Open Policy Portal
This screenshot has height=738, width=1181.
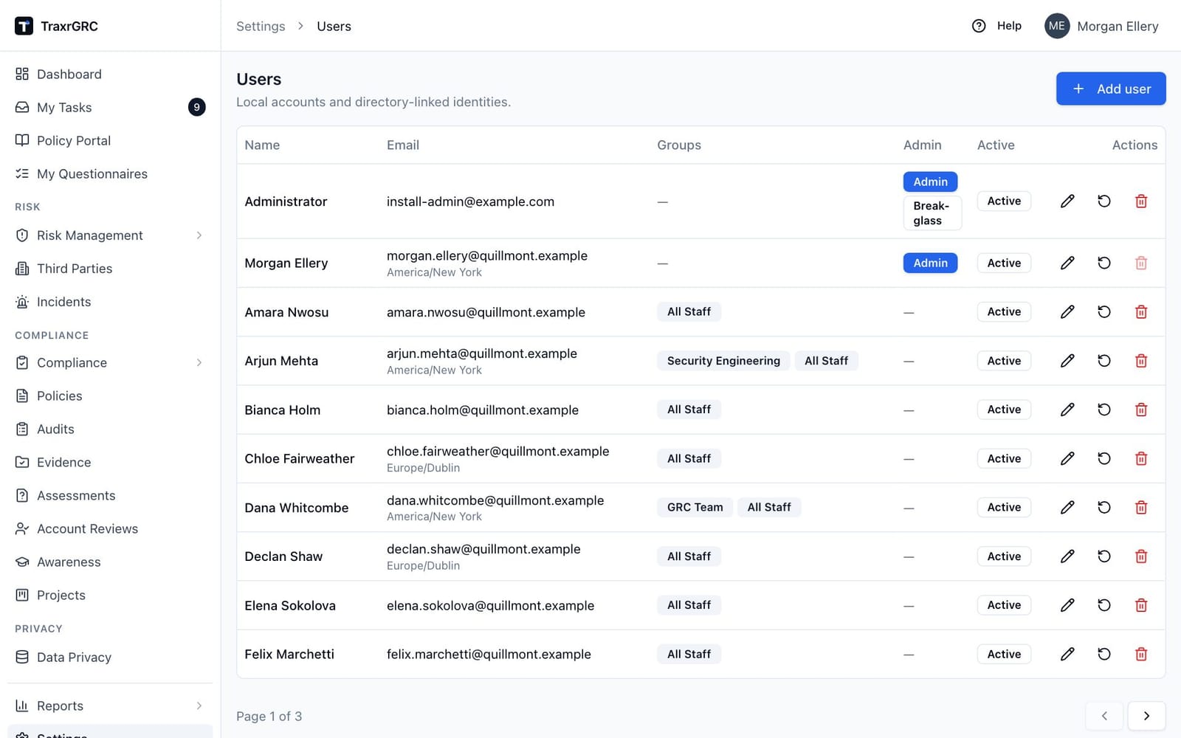pos(110,140)
